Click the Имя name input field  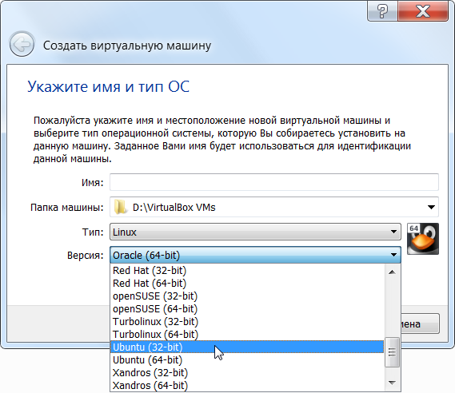tap(274, 182)
